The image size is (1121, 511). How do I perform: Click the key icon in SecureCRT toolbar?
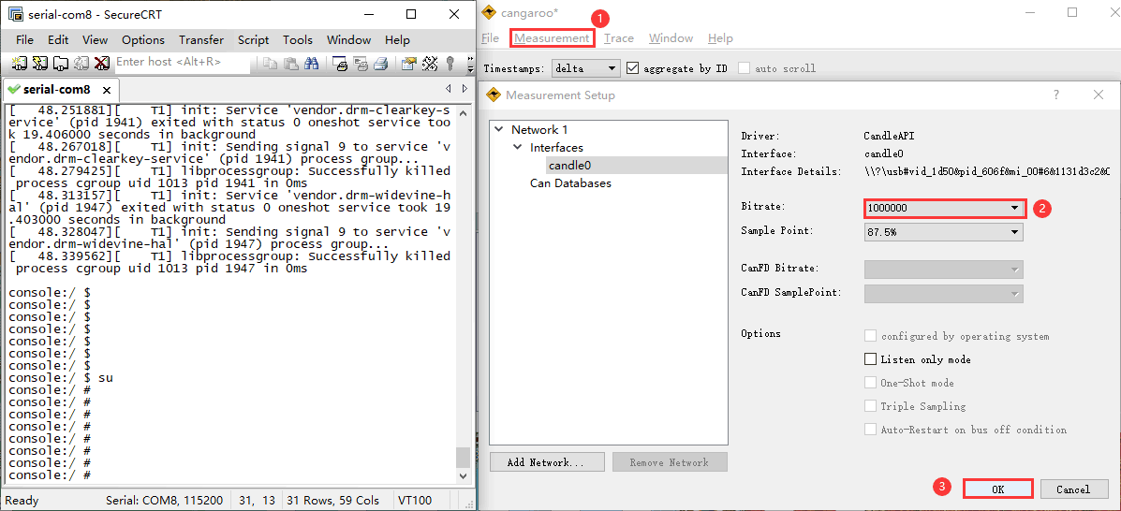point(450,64)
